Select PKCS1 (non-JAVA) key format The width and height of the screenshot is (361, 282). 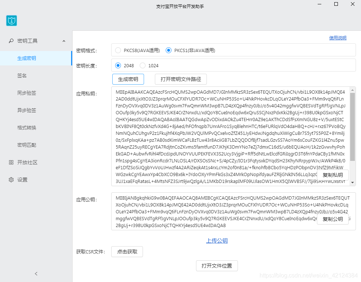pos(169,50)
